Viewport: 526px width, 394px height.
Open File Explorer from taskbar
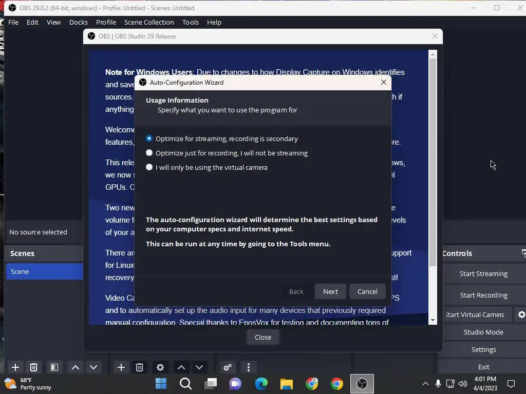[x=287, y=384]
